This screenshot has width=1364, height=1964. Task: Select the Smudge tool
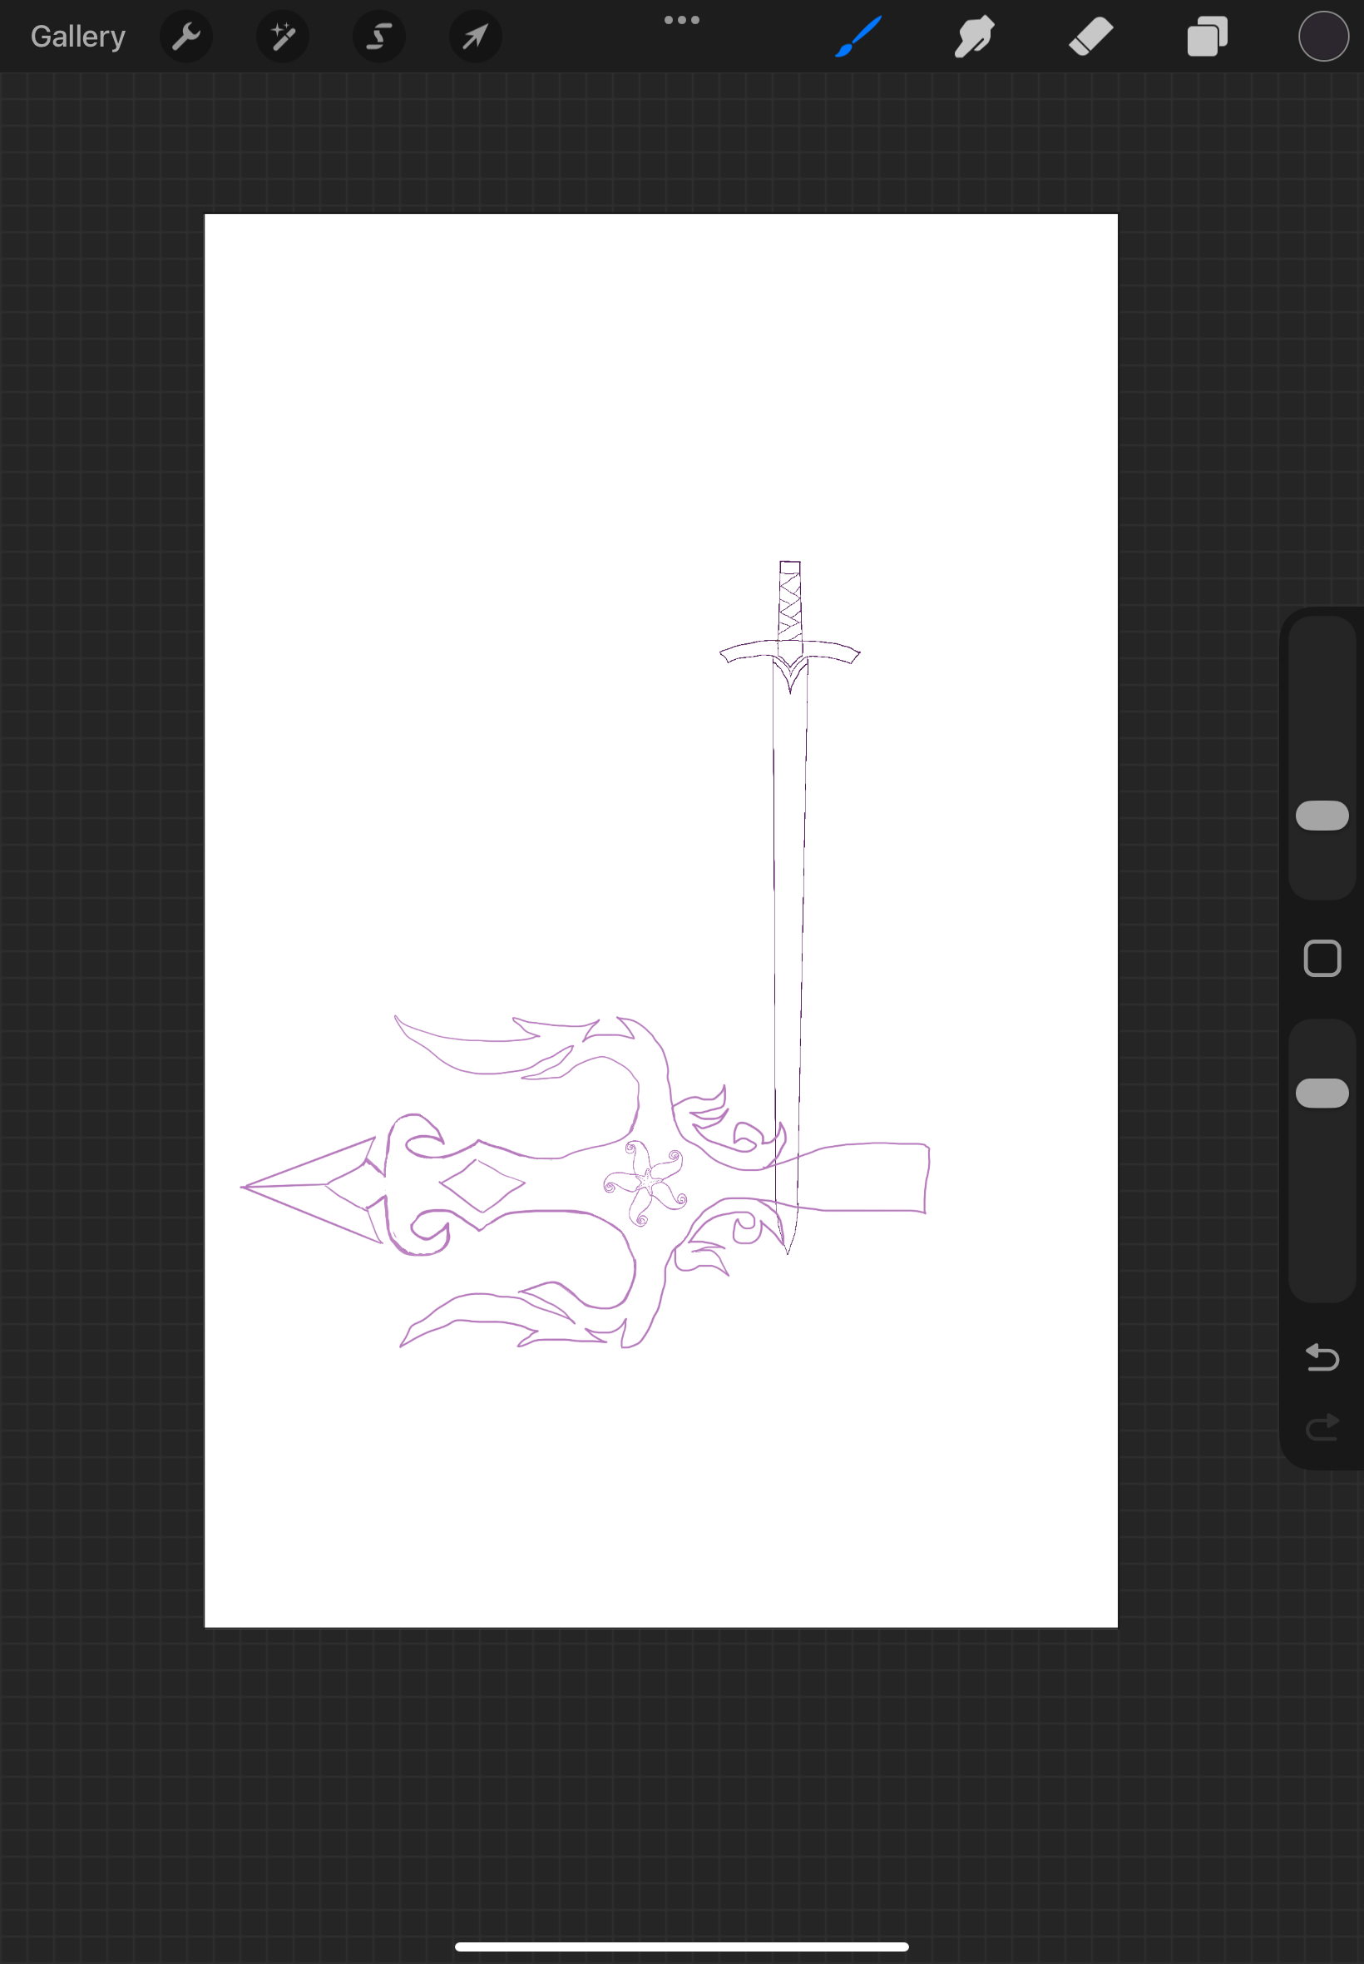974,37
